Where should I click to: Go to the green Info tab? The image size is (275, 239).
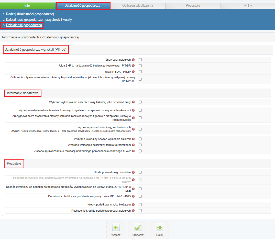point(27,5)
